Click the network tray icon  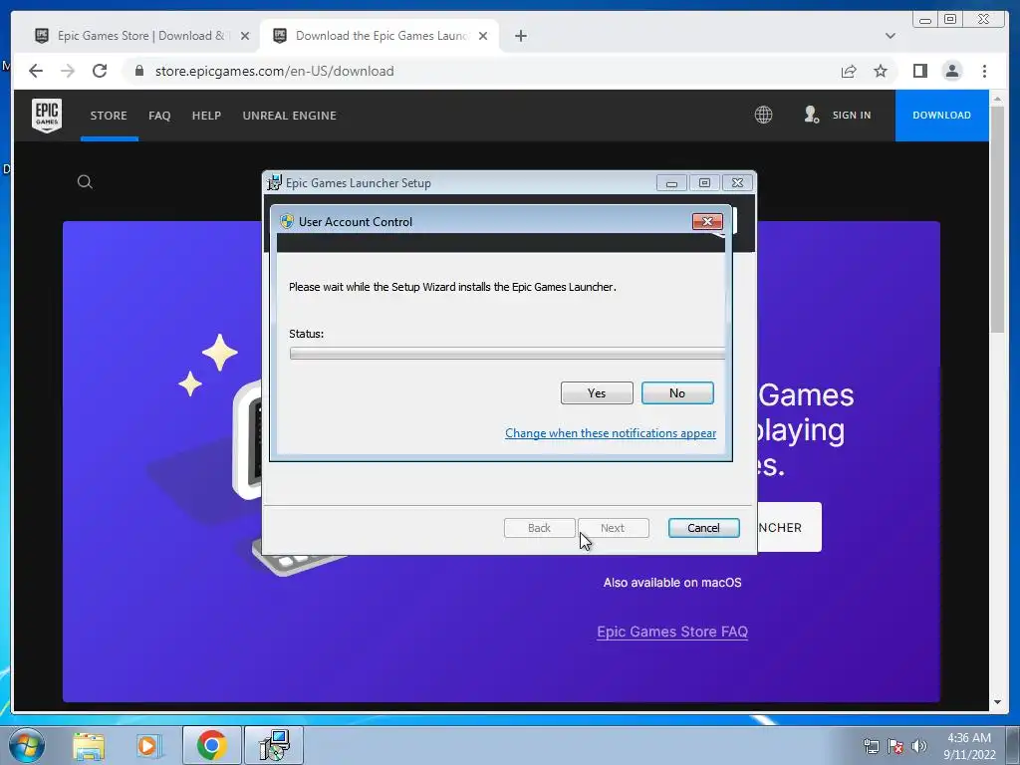[x=871, y=745]
